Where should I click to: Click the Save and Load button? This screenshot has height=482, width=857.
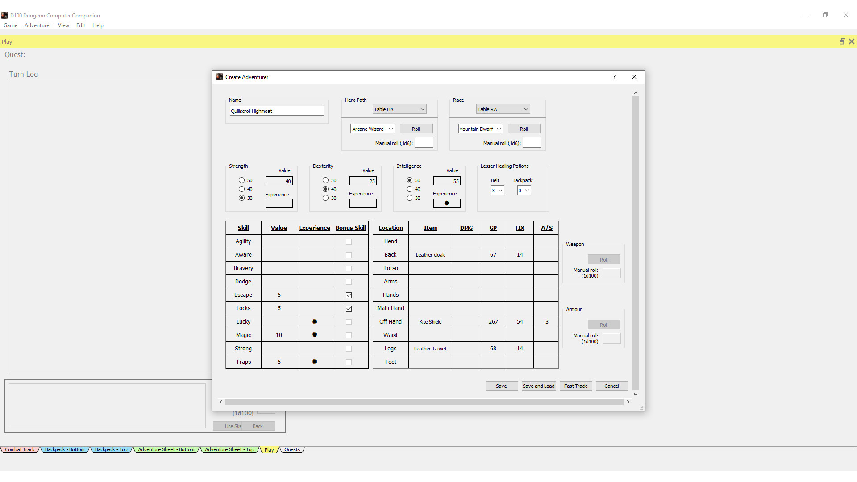(538, 386)
